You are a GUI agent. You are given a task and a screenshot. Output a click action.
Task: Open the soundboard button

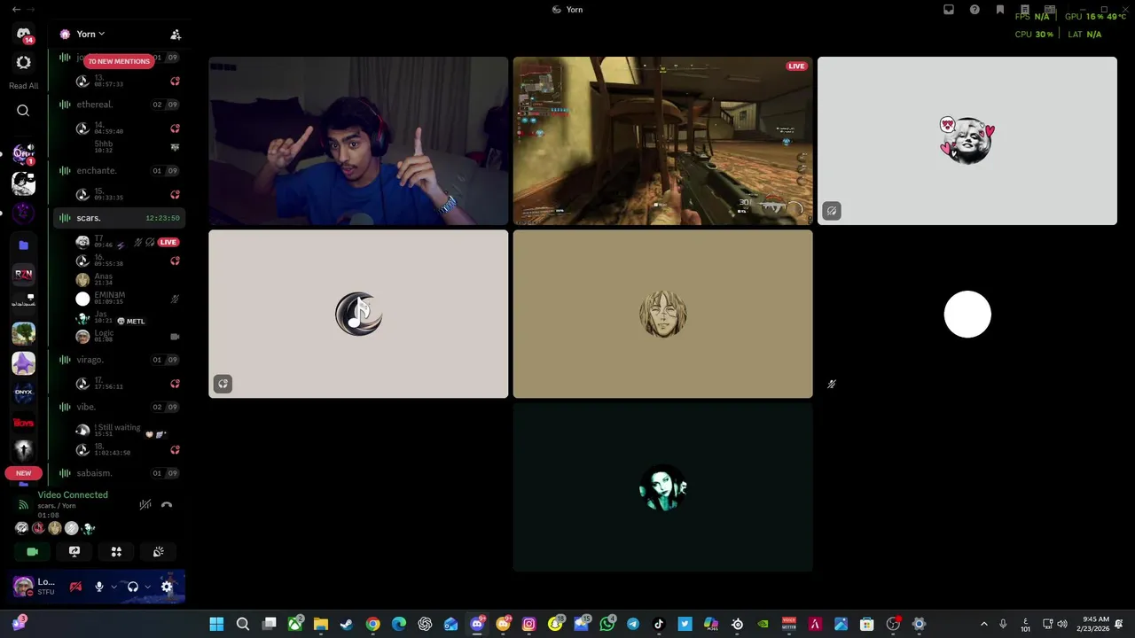click(158, 552)
